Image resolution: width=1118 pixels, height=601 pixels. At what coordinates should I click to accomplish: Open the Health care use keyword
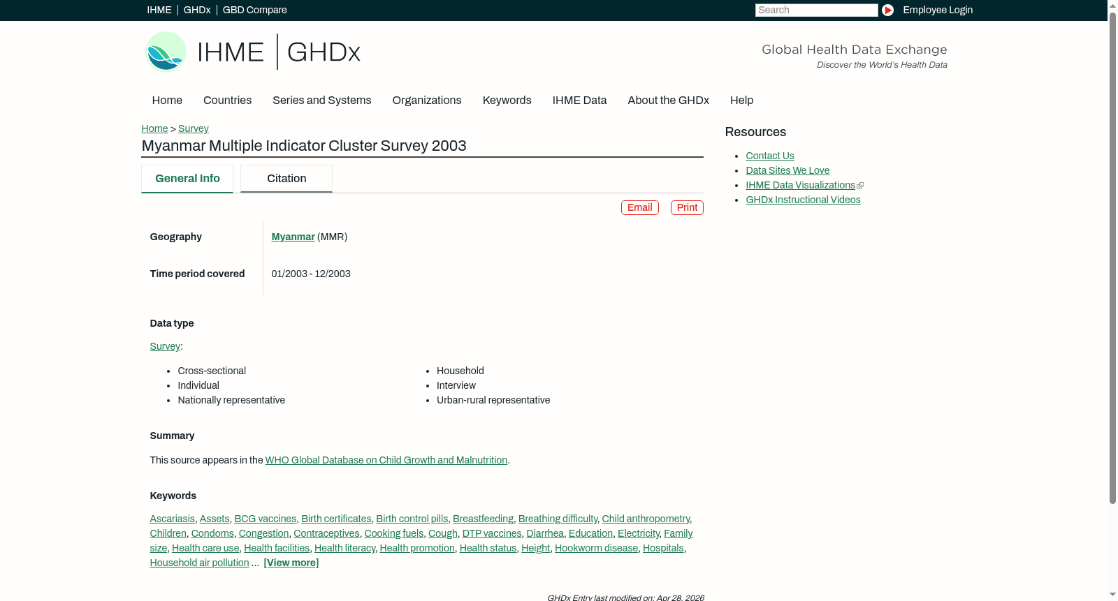(x=205, y=548)
